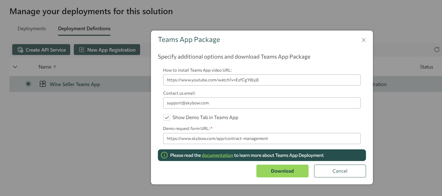This screenshot has width=442, height=196.
Task: Click the globe icon on Create API Service
Action: [20, 50]
